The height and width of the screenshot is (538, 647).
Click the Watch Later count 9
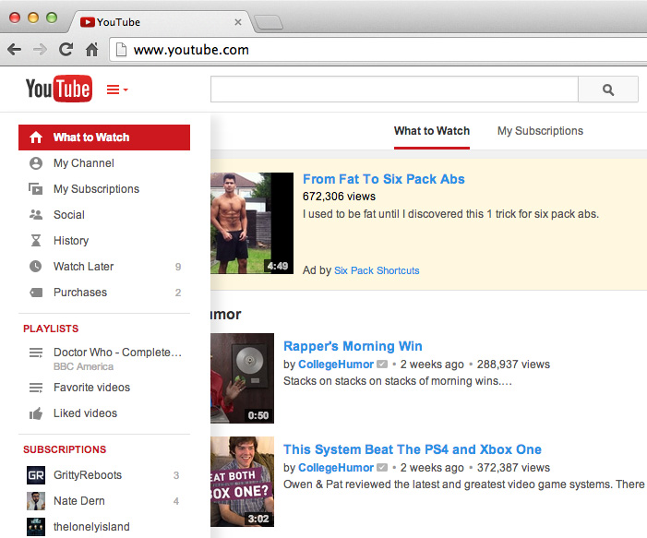click(x=178, y=267)
